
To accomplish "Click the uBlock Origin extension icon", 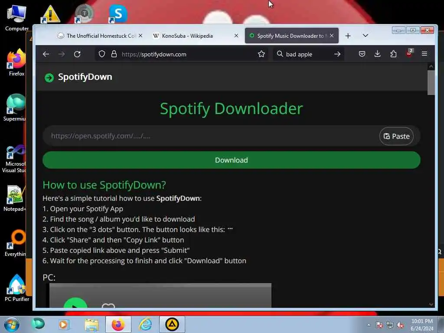I will tap(409, 53).
